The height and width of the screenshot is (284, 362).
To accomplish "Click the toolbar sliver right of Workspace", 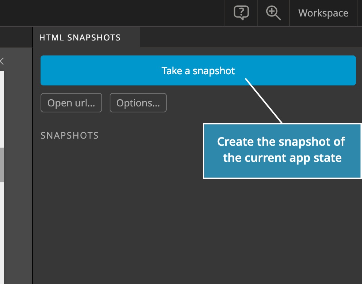I will 360,13.
